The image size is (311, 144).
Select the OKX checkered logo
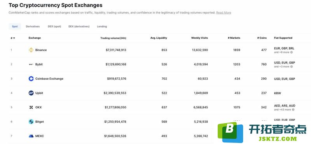click(31, 108)
